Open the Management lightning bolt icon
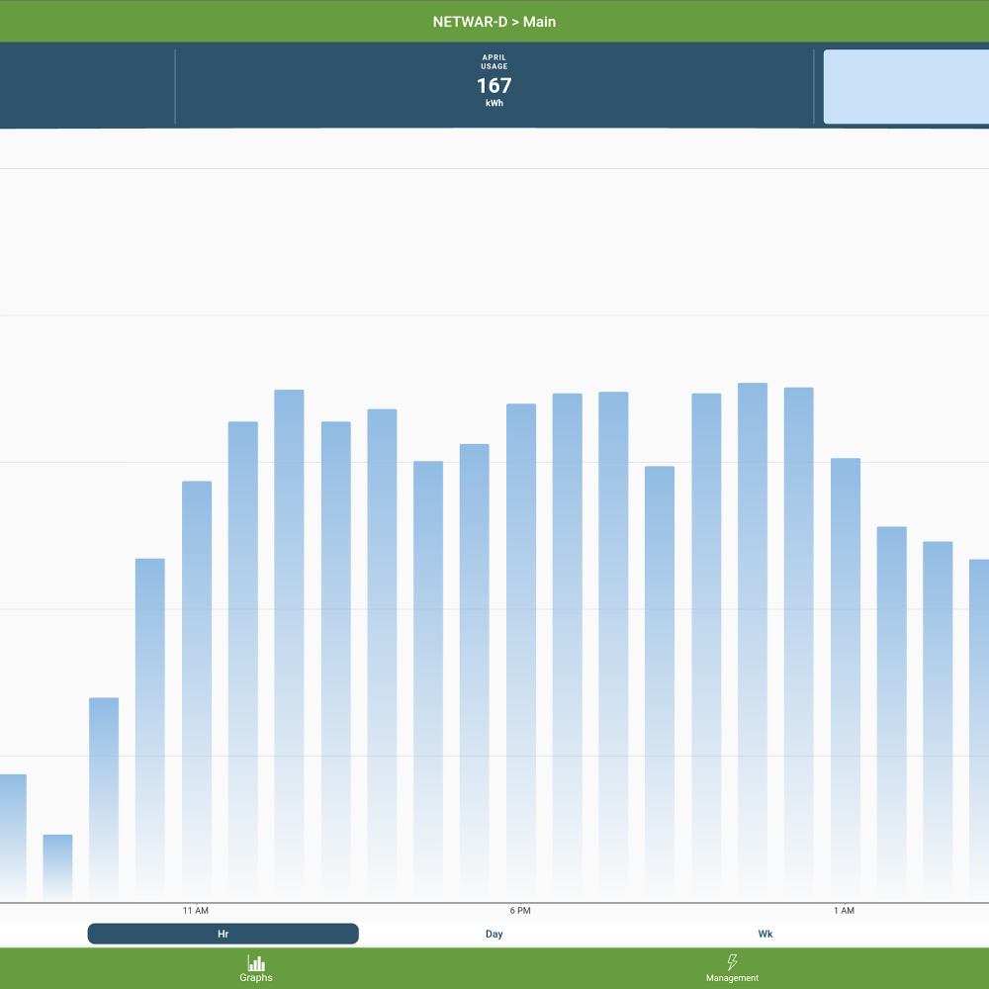Viewport: 989px width, 989px height. coord(732,962)
